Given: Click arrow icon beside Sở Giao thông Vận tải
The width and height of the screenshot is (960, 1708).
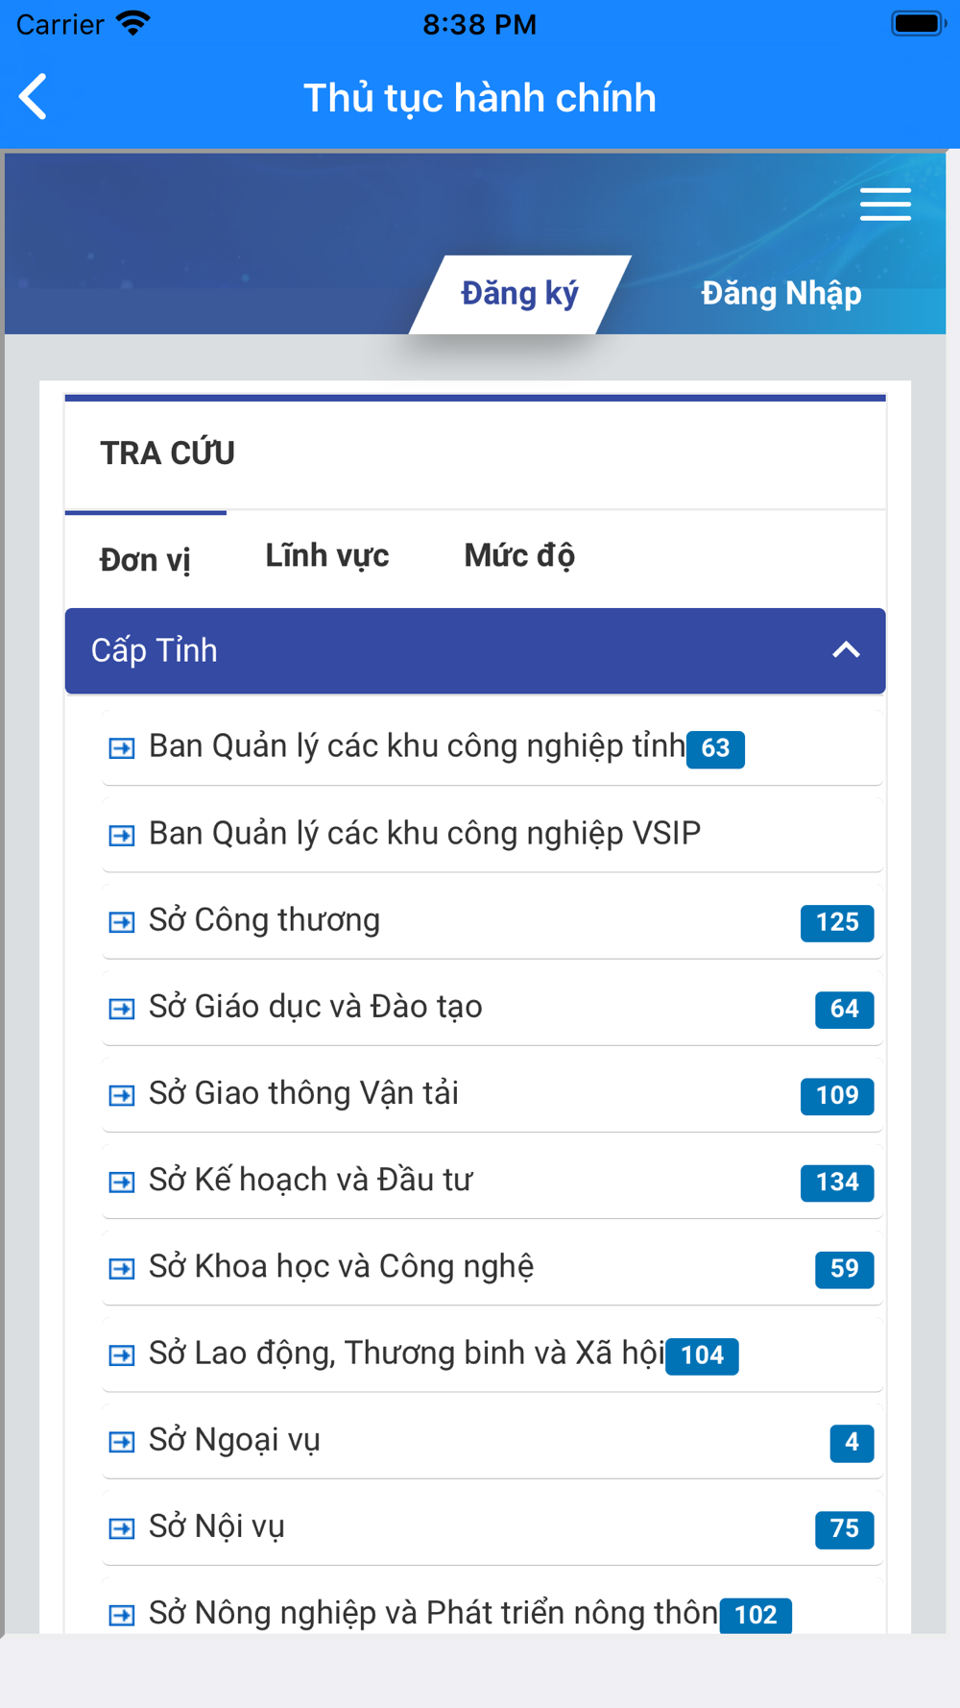Looking at the screenshot, I should (122, 1095).
